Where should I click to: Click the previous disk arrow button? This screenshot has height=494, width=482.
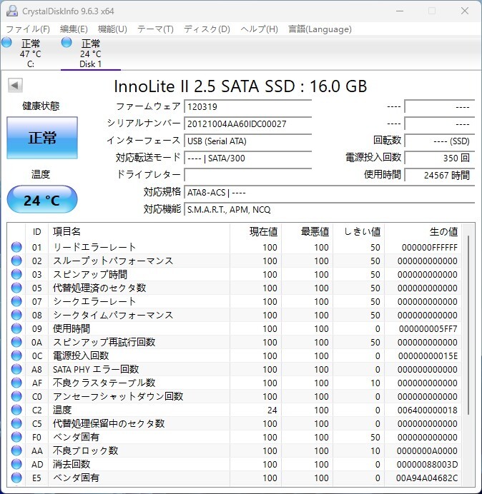15,86
